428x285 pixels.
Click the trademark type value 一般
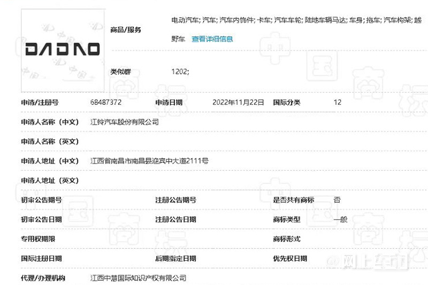[340, 219]
